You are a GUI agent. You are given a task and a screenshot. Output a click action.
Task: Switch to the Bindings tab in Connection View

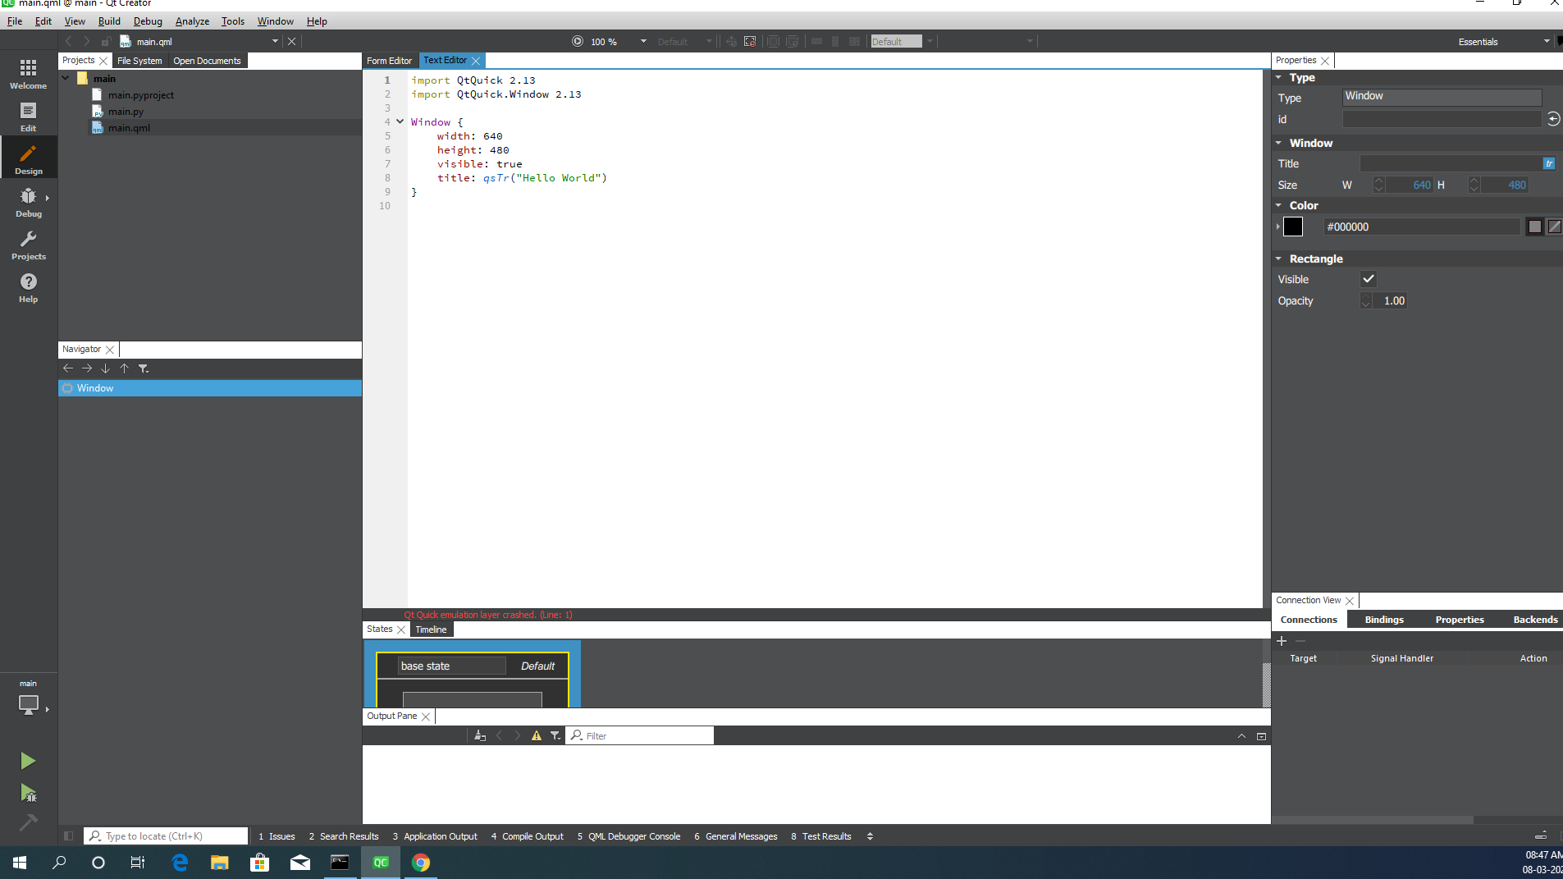[x=1384, y=620]
